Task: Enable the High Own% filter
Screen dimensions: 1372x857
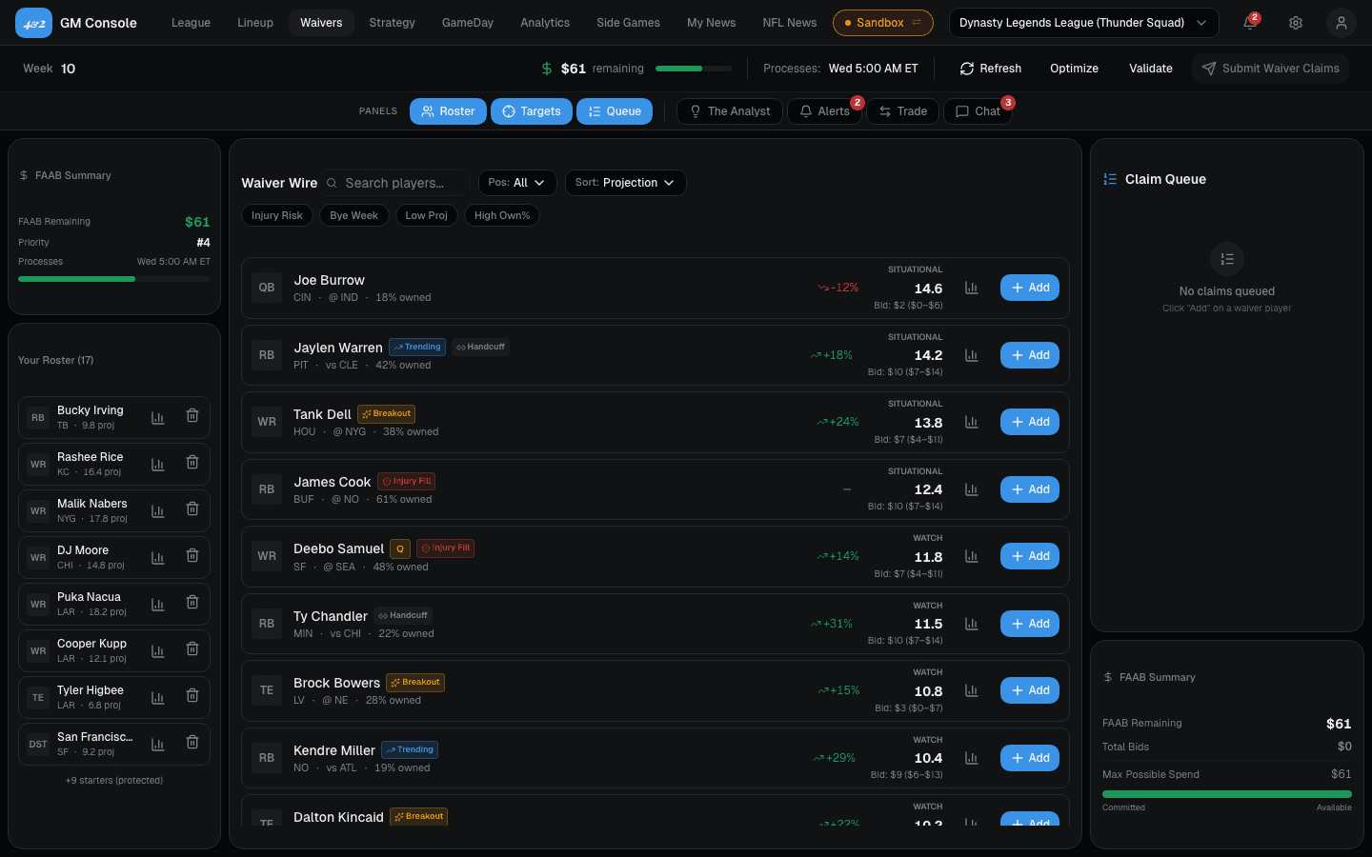Action: click(502, 215)
